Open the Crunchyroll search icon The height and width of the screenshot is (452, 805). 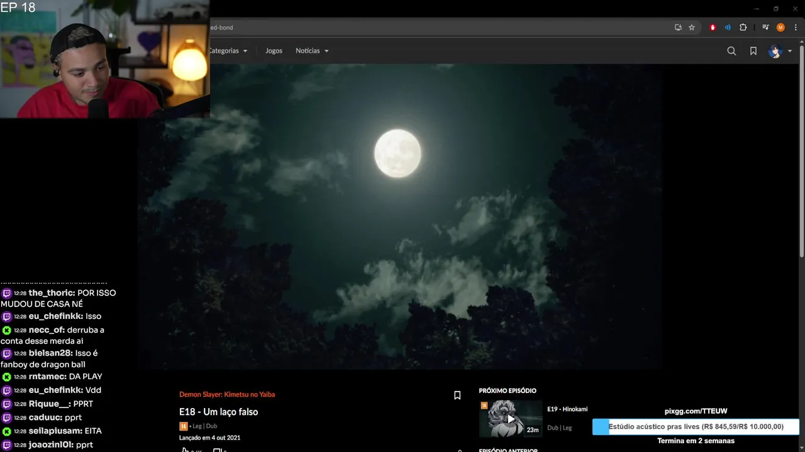[731, 51]
